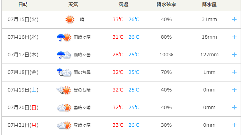Viewport: 242px width, 135px height.
Task: Click the 100% precipitation probability value
Action: pyautogui.click(x=166, y=55)
